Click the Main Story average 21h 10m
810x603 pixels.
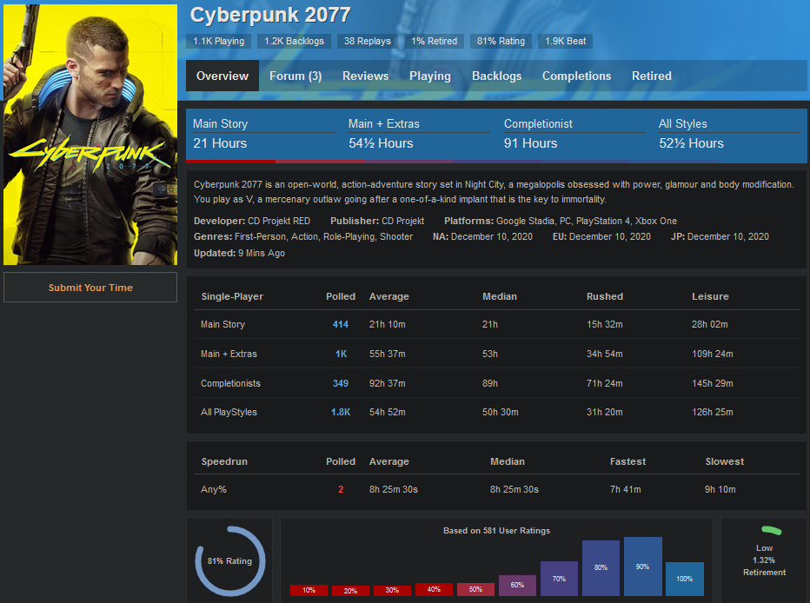(x=387, y=324)
